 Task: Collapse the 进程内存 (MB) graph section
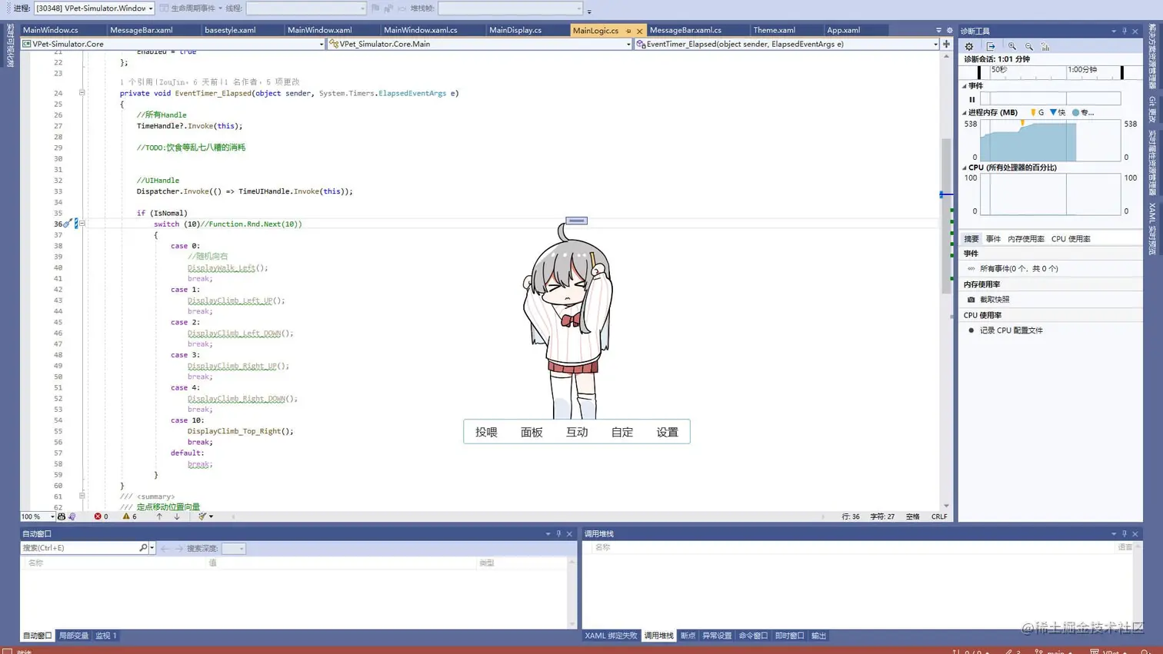(965, 113)
